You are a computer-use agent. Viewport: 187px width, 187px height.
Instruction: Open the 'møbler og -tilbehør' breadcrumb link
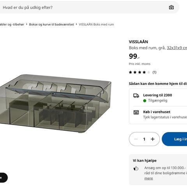coord(12,25)
